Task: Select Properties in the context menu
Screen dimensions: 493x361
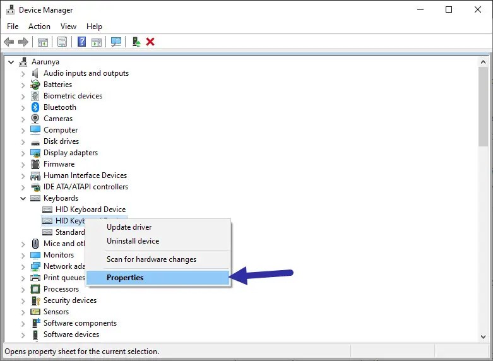Action: point(158,278)
